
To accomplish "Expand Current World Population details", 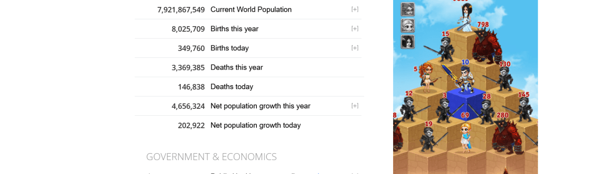I will (355, 9).
